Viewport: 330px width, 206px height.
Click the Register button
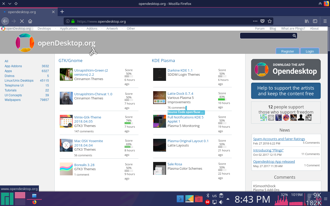click(x=287, y=51)
